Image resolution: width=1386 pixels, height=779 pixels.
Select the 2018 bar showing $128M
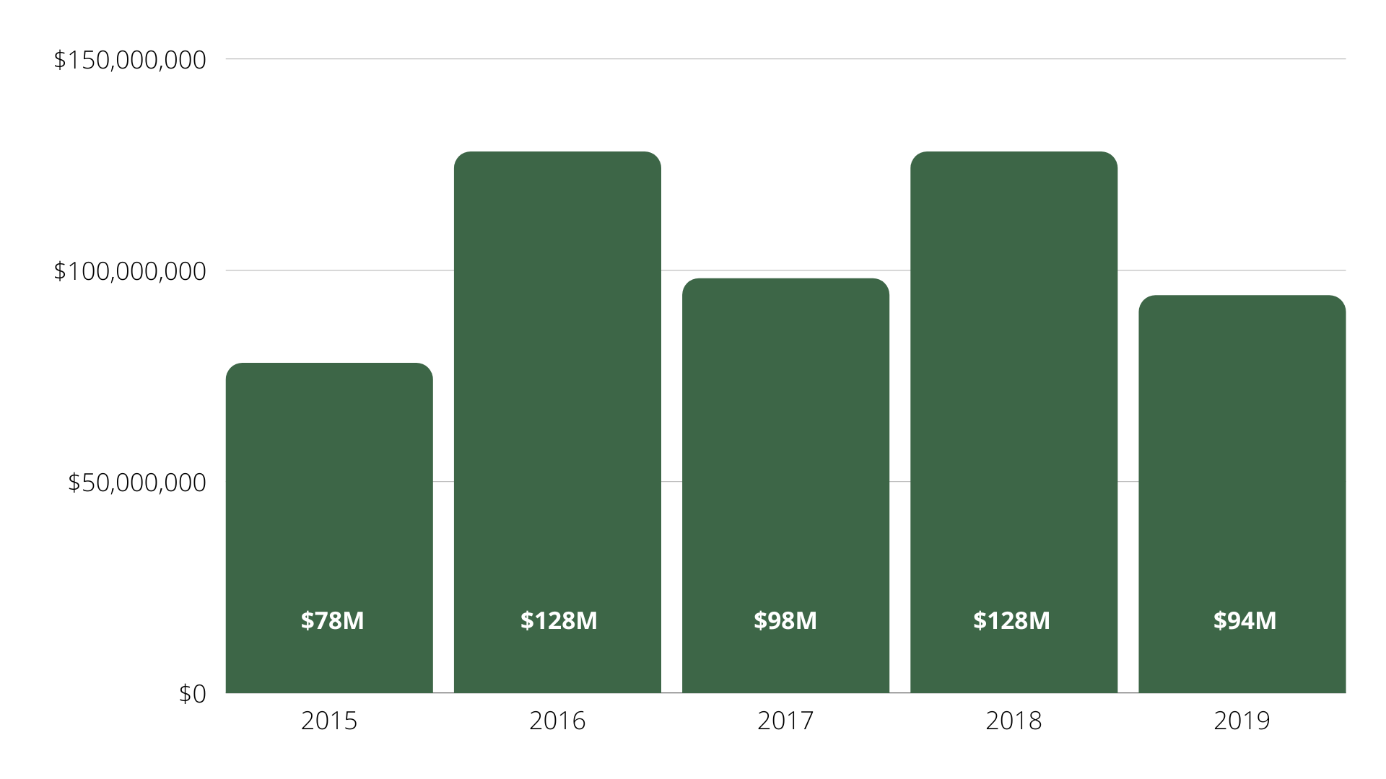tap(1014, 397)
